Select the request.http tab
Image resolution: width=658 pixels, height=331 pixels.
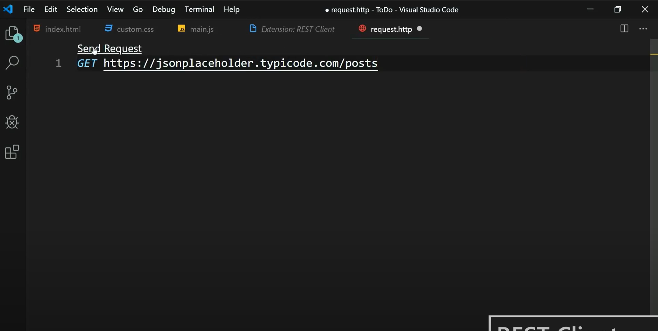(390, 29)
